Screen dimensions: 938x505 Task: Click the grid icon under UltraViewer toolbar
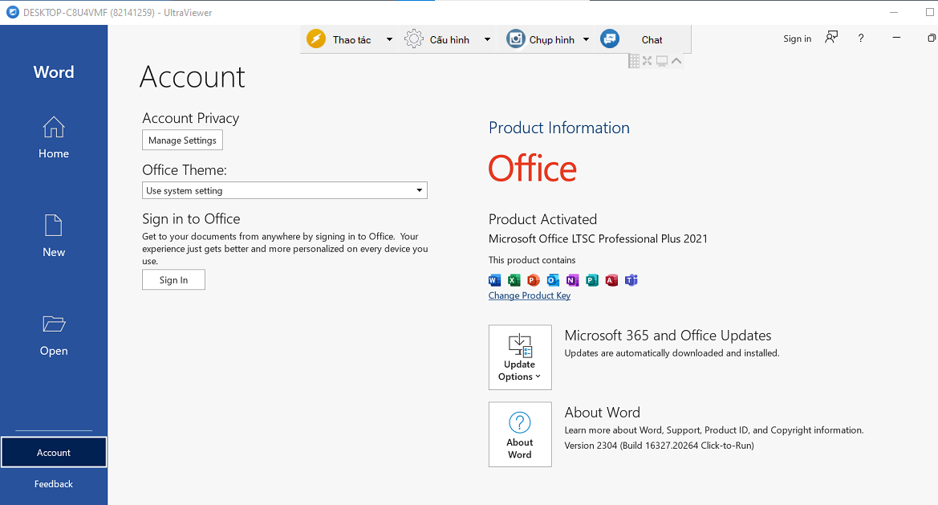[634, 60]
